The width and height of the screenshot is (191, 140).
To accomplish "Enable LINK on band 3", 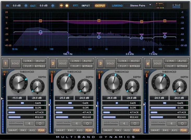I will pyautogui.click(x=123, y=61).
